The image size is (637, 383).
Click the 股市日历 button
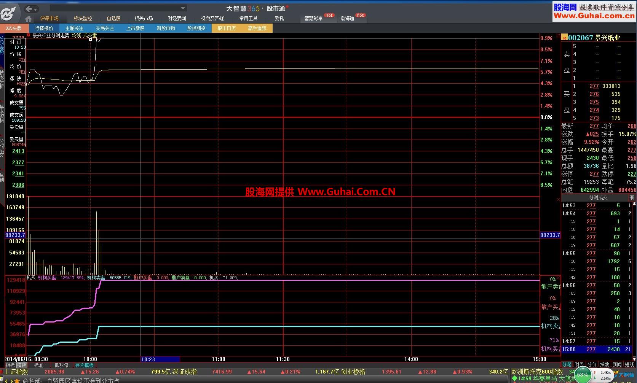tap(227, 28)
